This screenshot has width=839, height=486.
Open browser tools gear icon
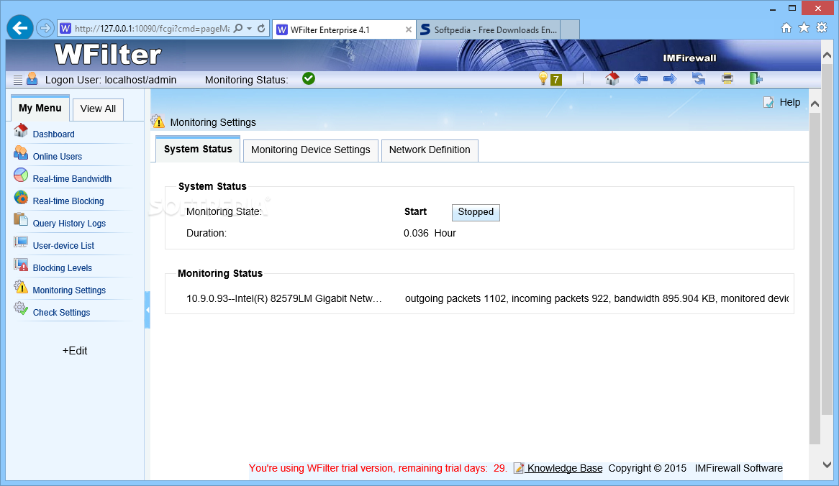tap(822, 28)
